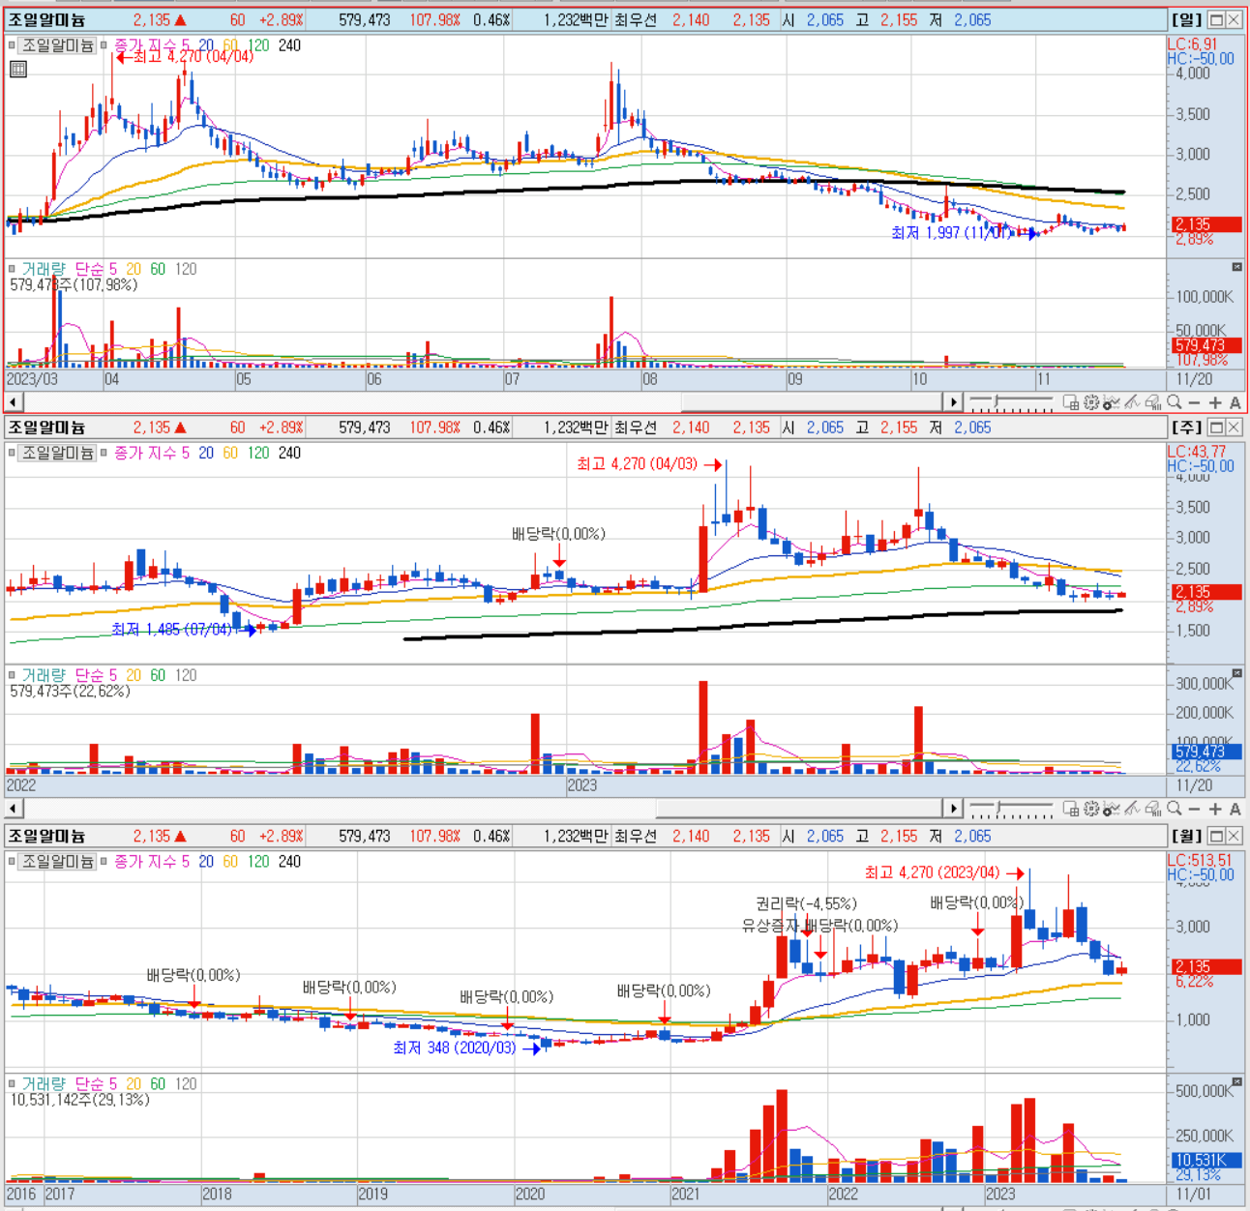Click left scroll arrow of daily chart scrollbar
The image size is (1250, 1211).
click(14, 401)
